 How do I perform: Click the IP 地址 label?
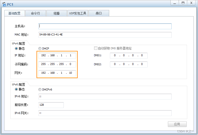click(x=20, y=55)
